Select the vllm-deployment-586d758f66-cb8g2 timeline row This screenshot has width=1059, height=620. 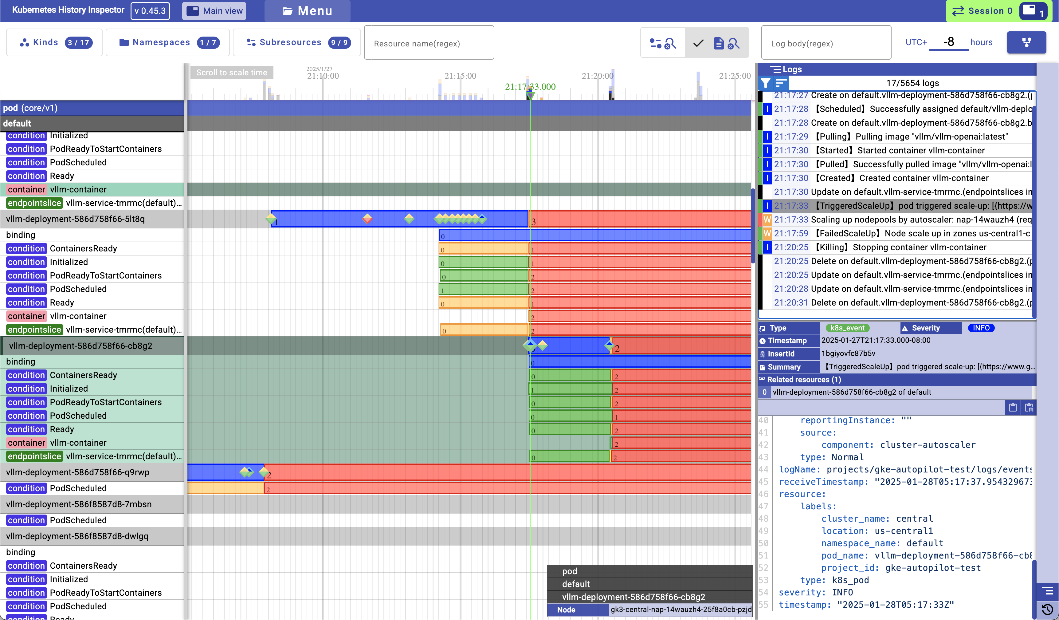click(92, 346)
